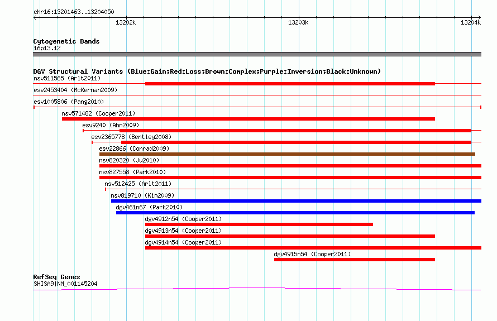Screen dimensions: 497x321
Task: Select the 16p13.12 cytogenetic band label
Action: tap(47, 48)
